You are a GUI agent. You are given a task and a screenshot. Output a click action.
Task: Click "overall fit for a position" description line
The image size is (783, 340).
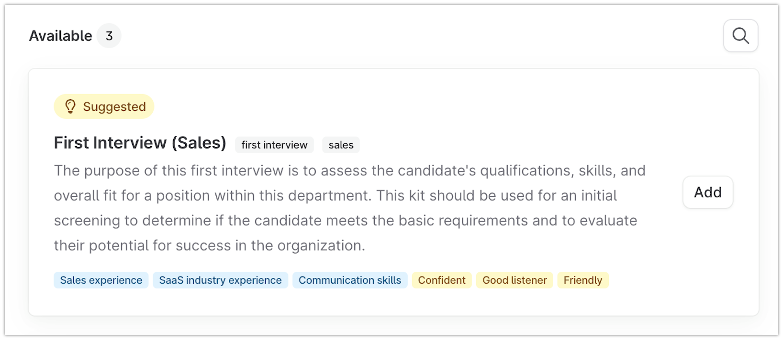click(x=336, y=196)
